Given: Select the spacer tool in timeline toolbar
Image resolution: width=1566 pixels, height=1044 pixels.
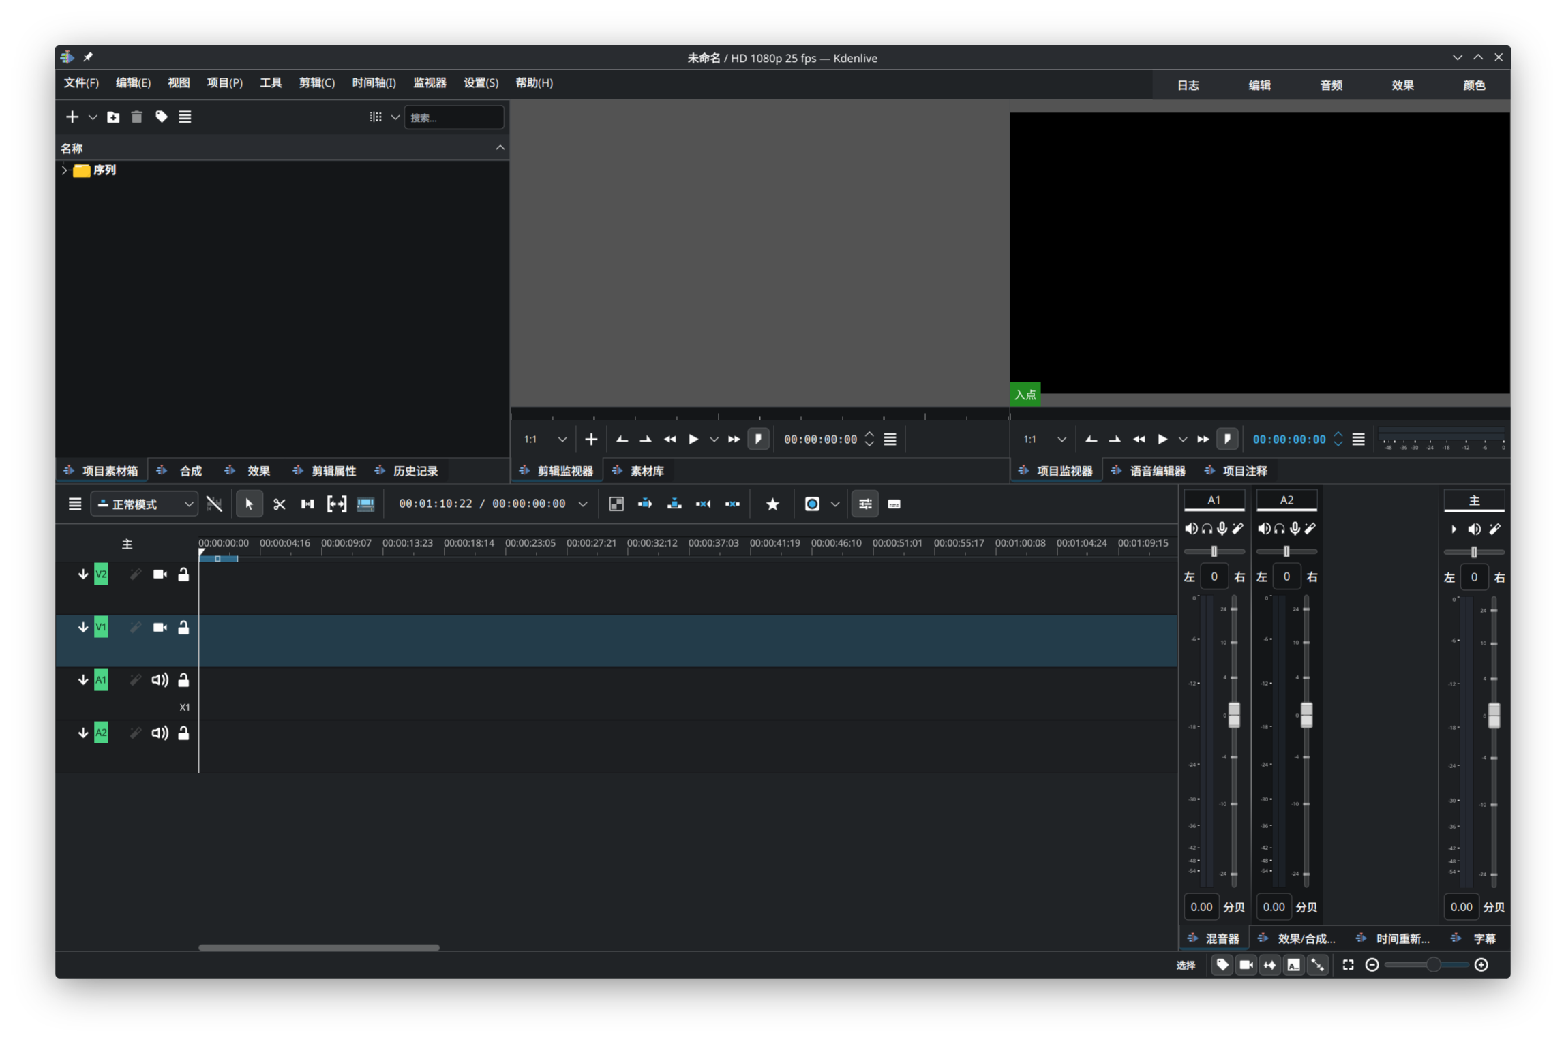Looking at the screenshot, I should click(x=307, y=504).
